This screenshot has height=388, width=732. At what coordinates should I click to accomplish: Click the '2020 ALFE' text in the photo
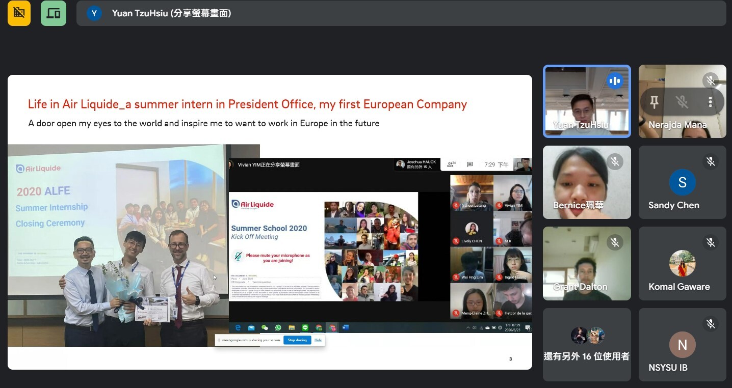click(x=43, y=192)
